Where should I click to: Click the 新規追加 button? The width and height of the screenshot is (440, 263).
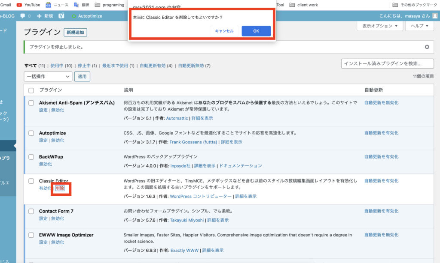(x=75, y=33)
